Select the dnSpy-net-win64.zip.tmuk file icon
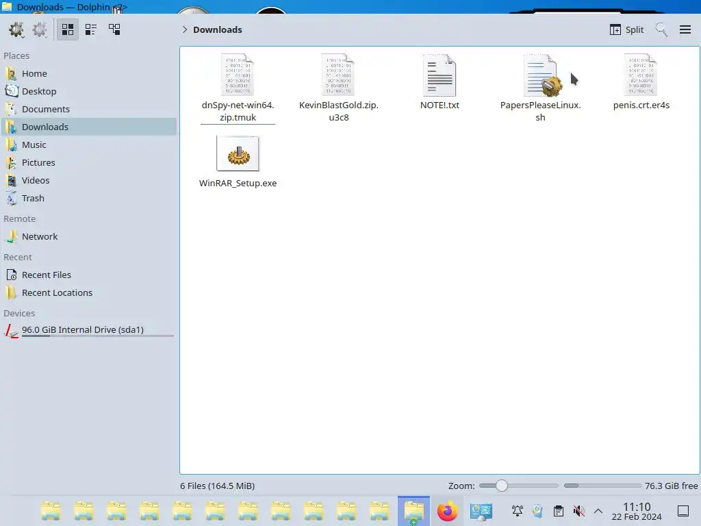The height and width of the screenshot is (526, 701). click(x=238, y=75)
